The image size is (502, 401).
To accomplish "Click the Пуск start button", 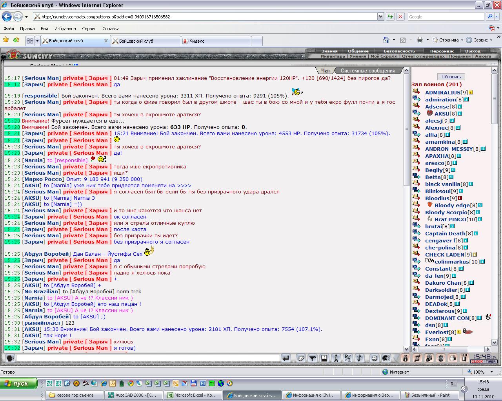I will click(19, 383).
